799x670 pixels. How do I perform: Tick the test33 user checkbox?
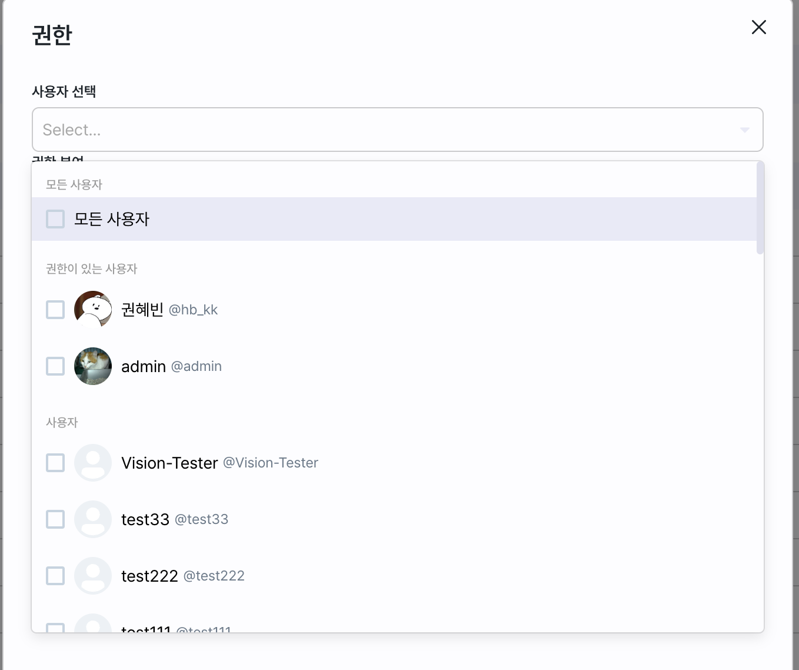(55, 519)
